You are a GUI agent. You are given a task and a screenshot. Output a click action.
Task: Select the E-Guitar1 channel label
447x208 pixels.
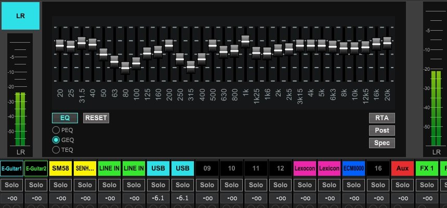(x=12, y=168)
